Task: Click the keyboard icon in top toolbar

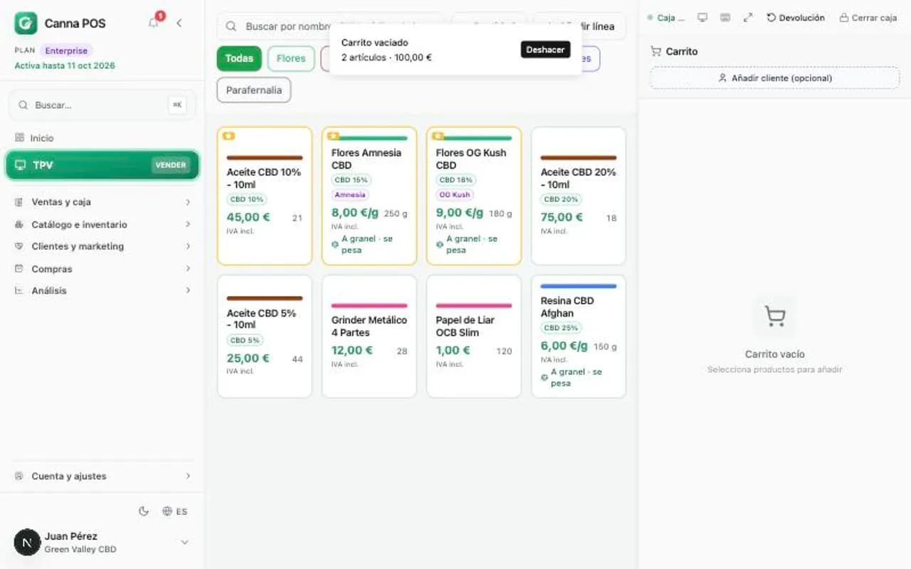Action: [x=725, y=17]
